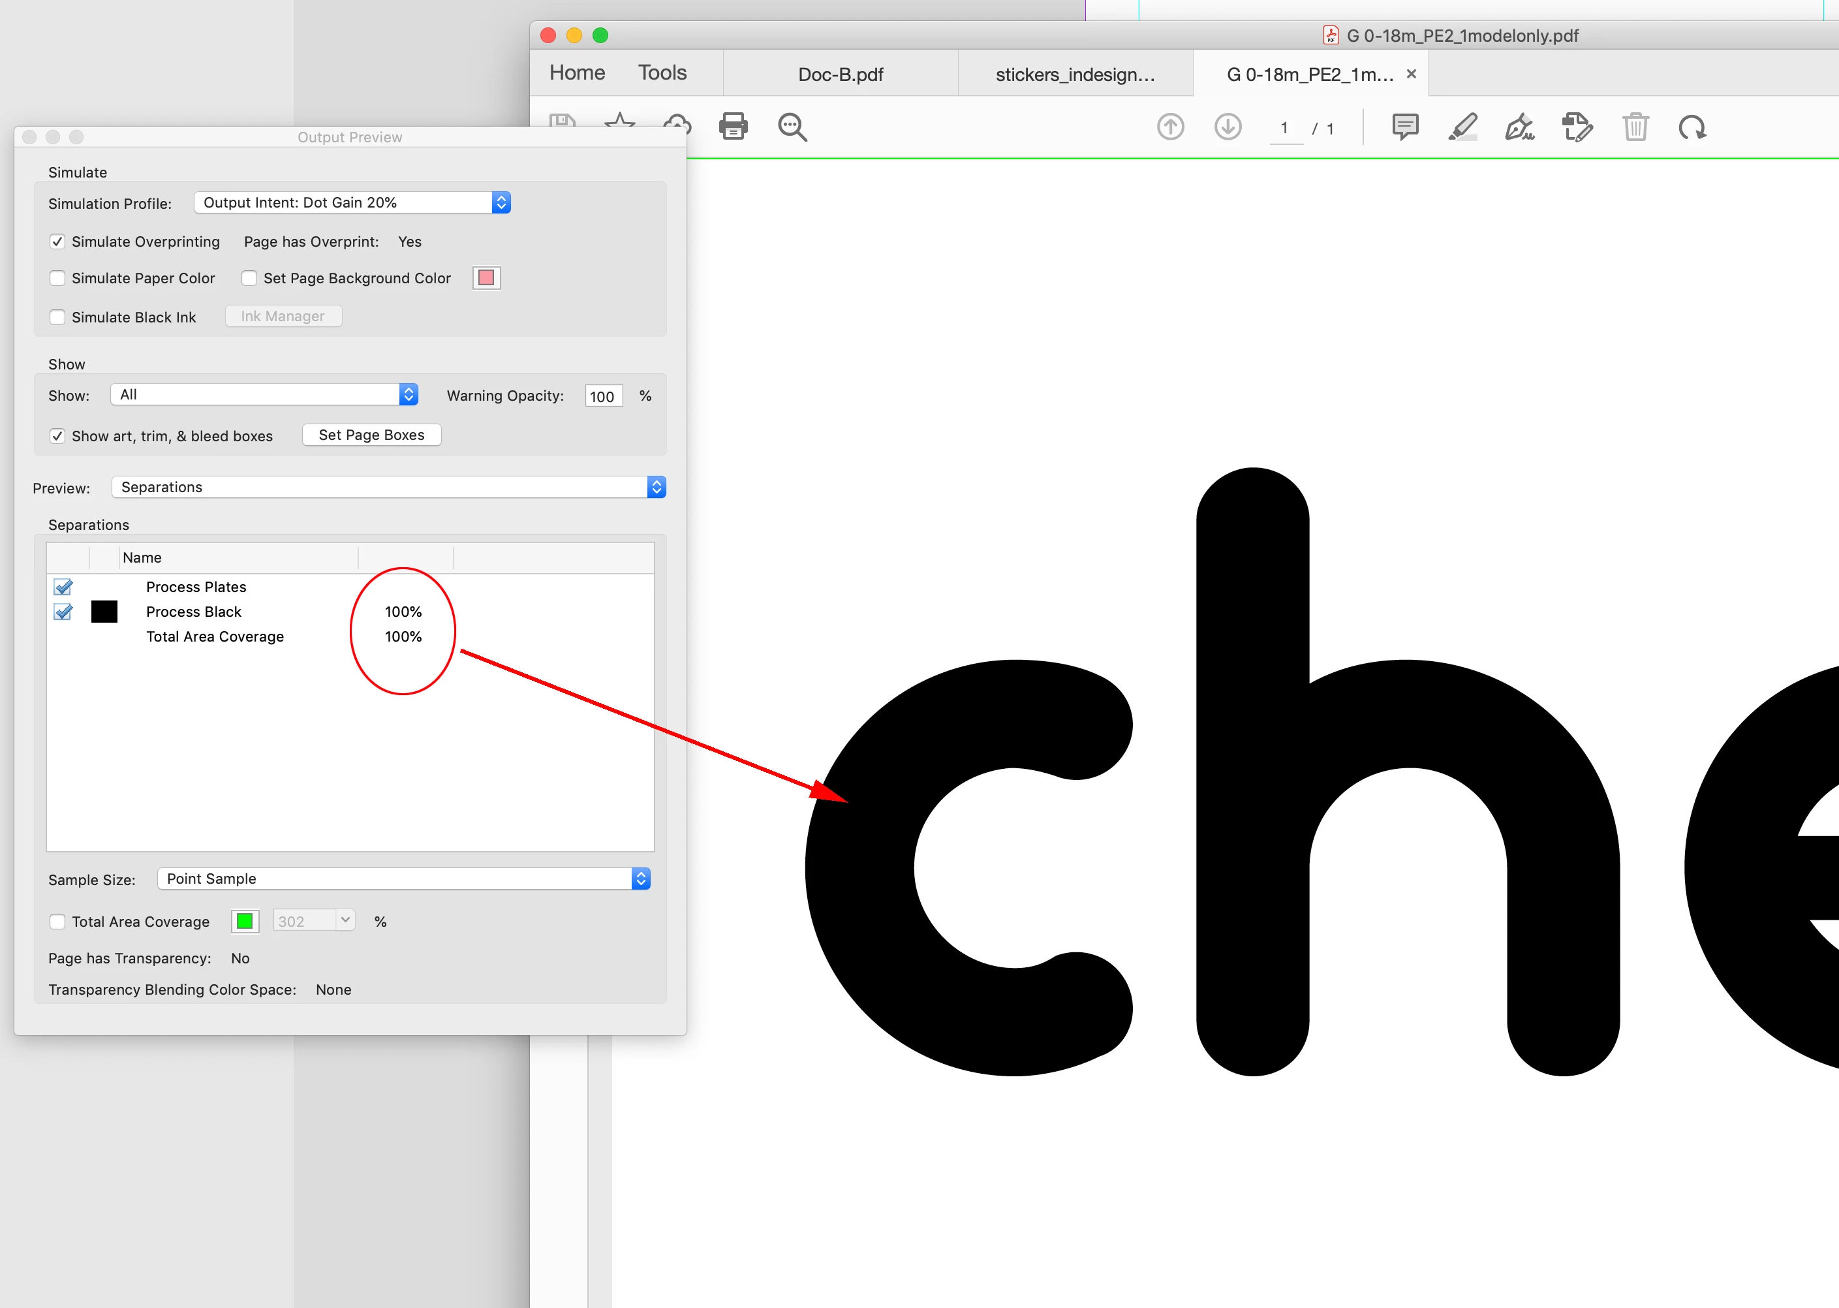1839x1308 pixels.
Task: Click the print icon in toolbar
Action: point(733,127)
